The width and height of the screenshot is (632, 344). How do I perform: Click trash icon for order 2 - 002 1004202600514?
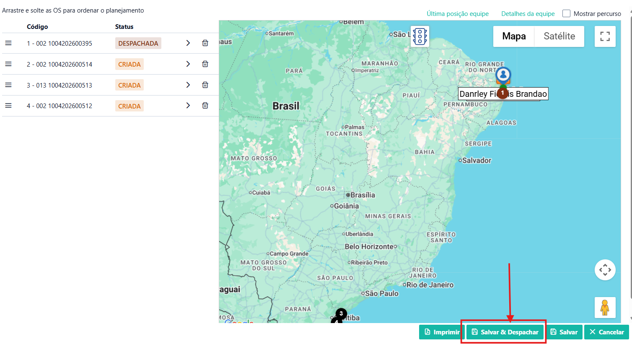(x=205, y=64)
